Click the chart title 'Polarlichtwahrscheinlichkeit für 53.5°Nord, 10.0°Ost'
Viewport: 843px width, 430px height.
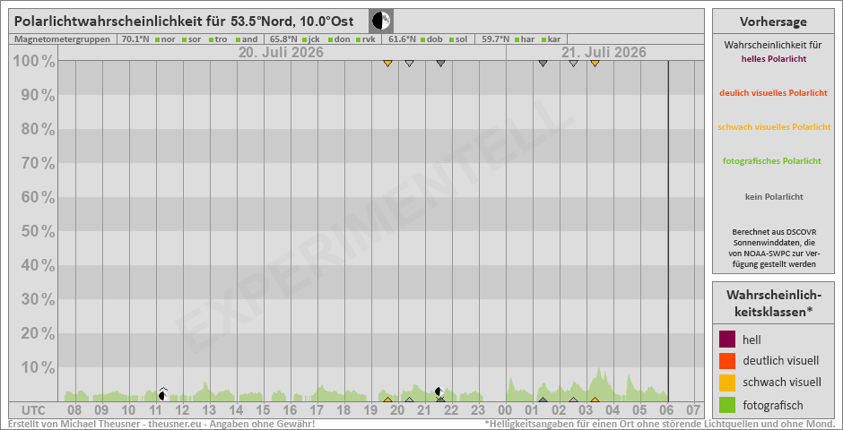click(x=184, y=21)
